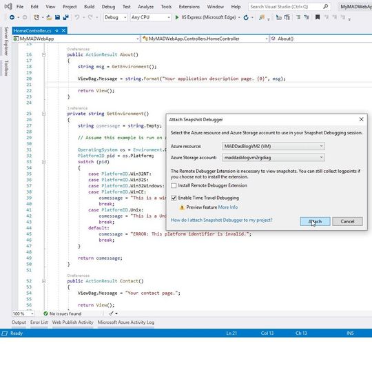This screenshot has height=372, width=372.
Task: Open the 100 % zoom dropdown
Action: click(x=23, y=313)
